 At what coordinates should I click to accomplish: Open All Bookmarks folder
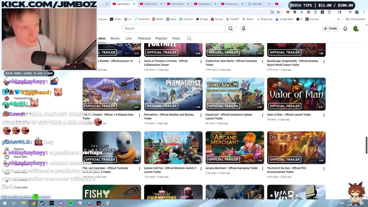tap(356, 19)
